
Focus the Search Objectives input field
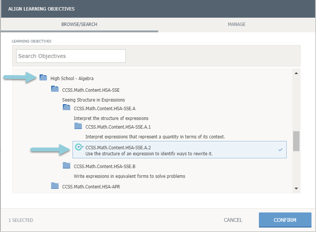[x=71, y=56]
